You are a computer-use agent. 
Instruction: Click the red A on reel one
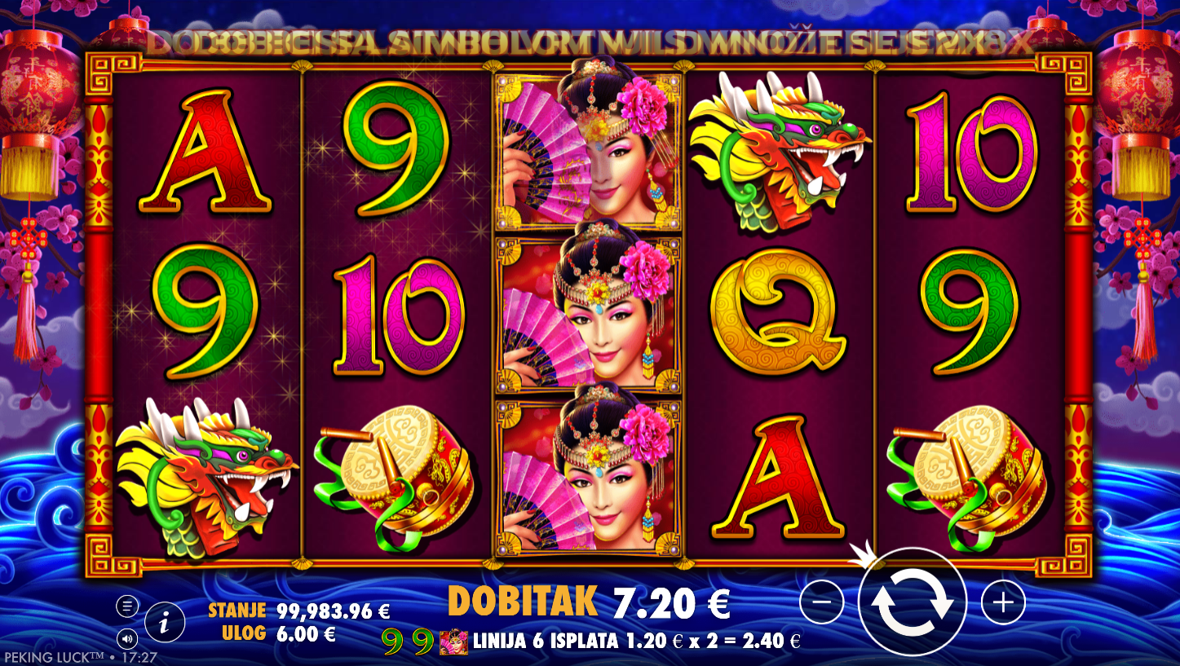click(206, 152)
